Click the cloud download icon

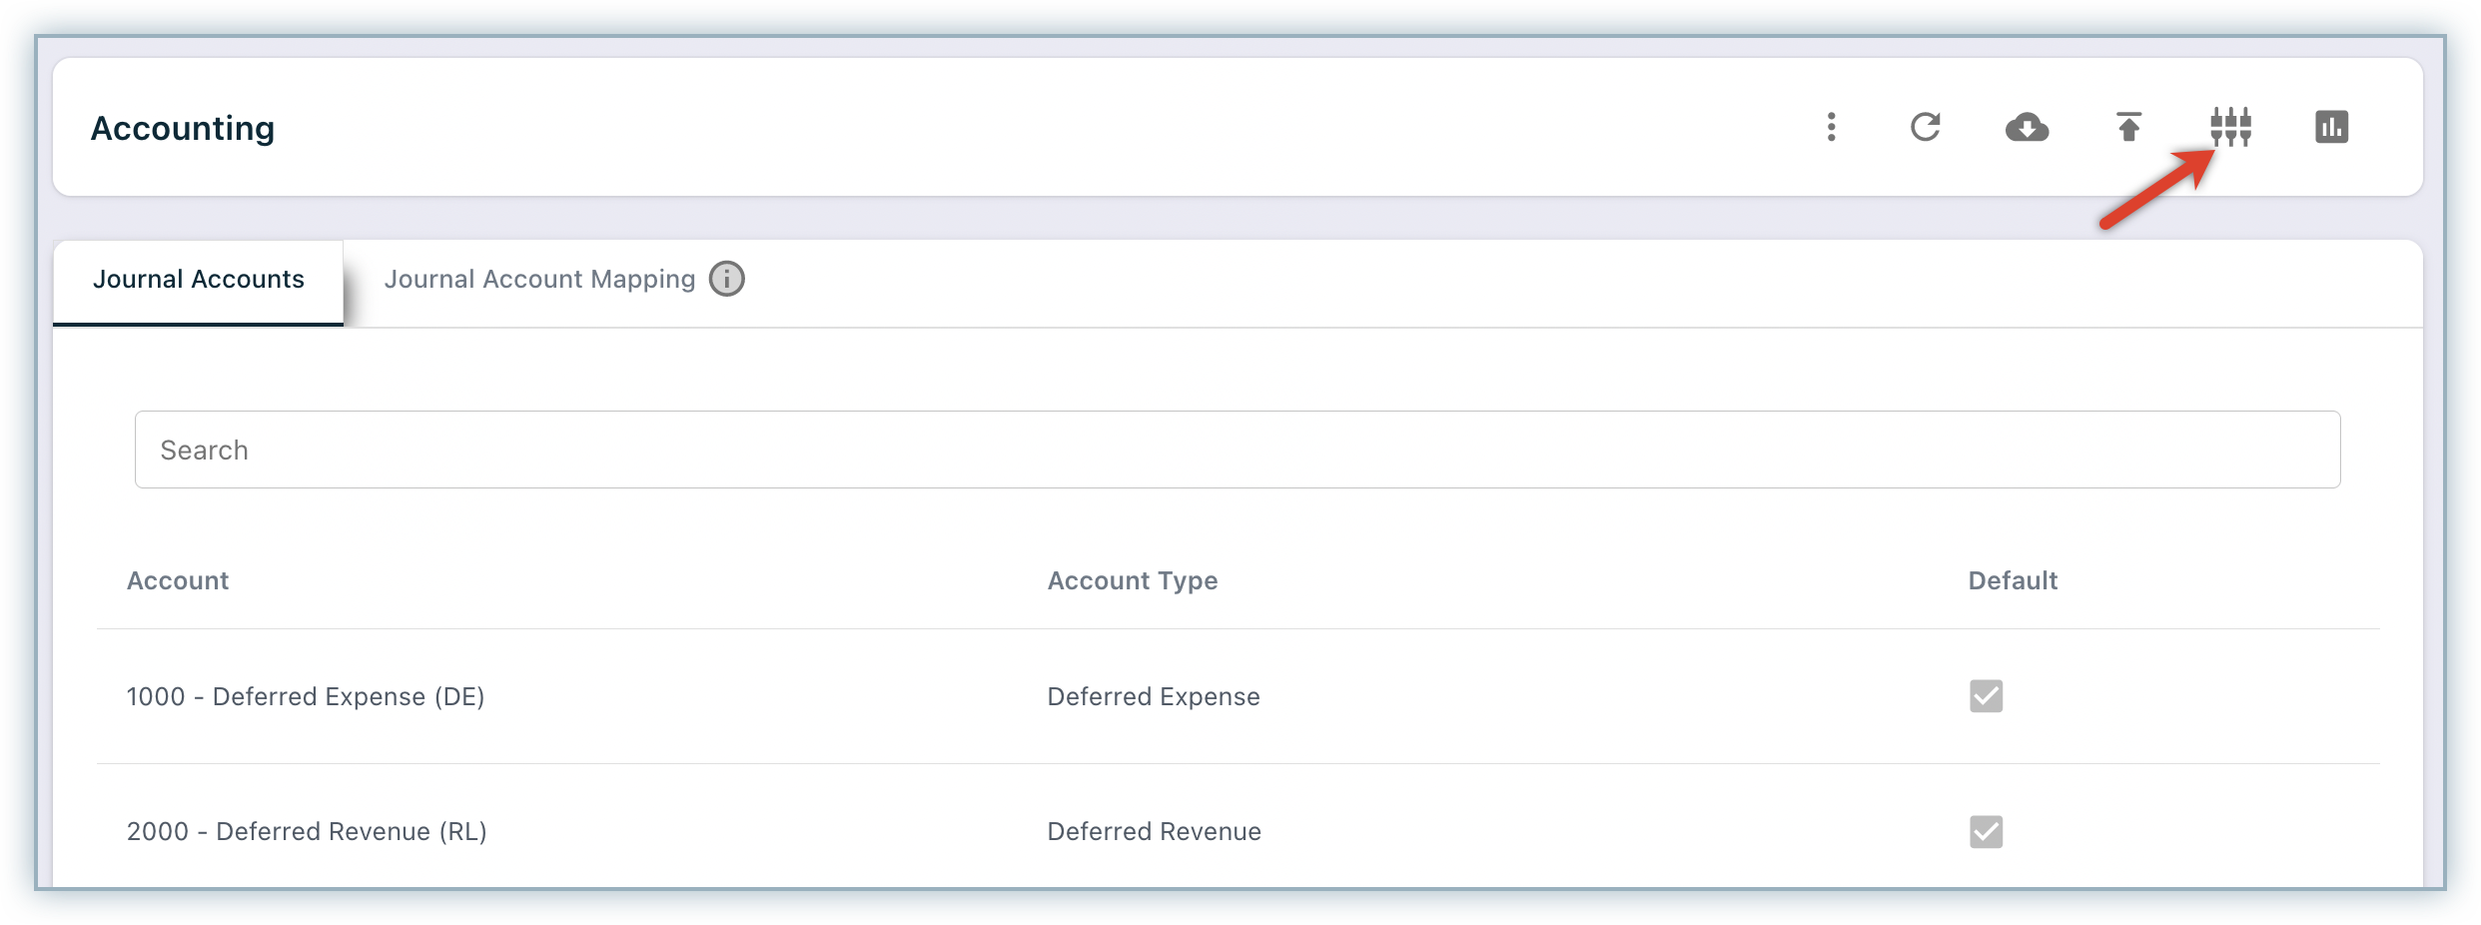pyautogui.click(x=2028, y=127)
